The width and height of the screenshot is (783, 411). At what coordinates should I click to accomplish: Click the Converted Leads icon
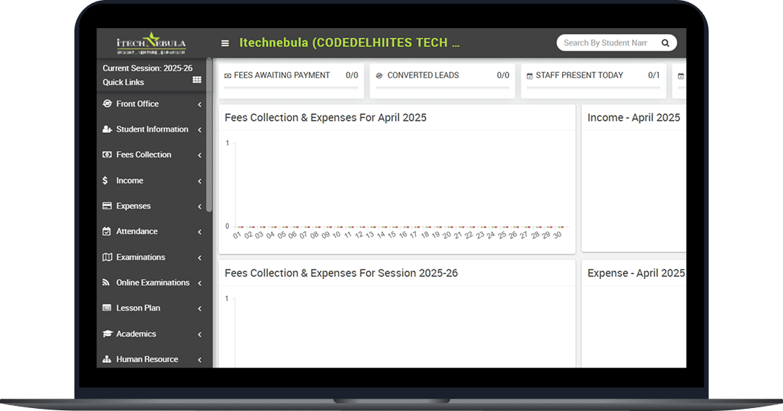[379, 76]
